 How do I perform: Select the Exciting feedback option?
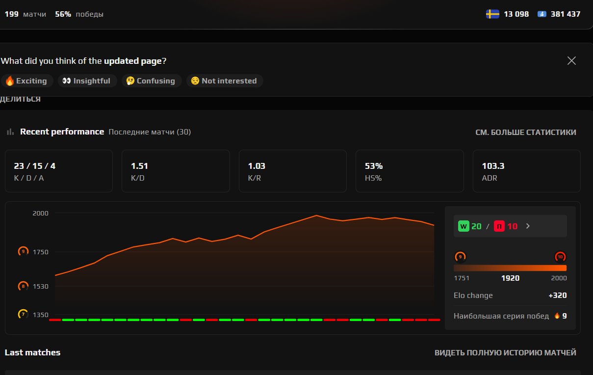(27, 80)
